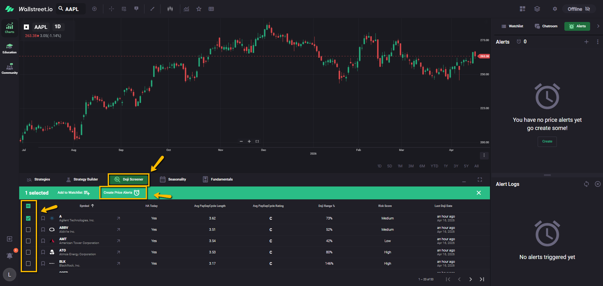This screenshot has width=603, height=286.
Task: Click the star favorite icon in top toolbar
Action: pos(199,9)
